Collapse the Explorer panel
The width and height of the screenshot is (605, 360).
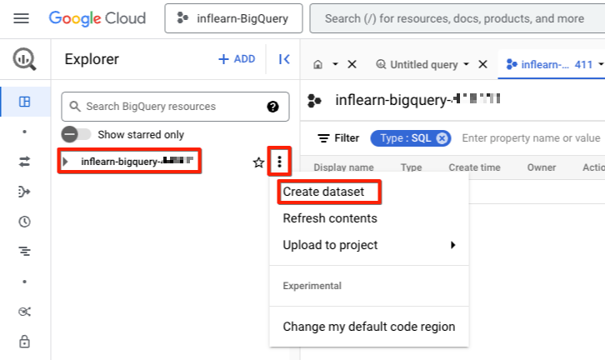pos(284,59)
